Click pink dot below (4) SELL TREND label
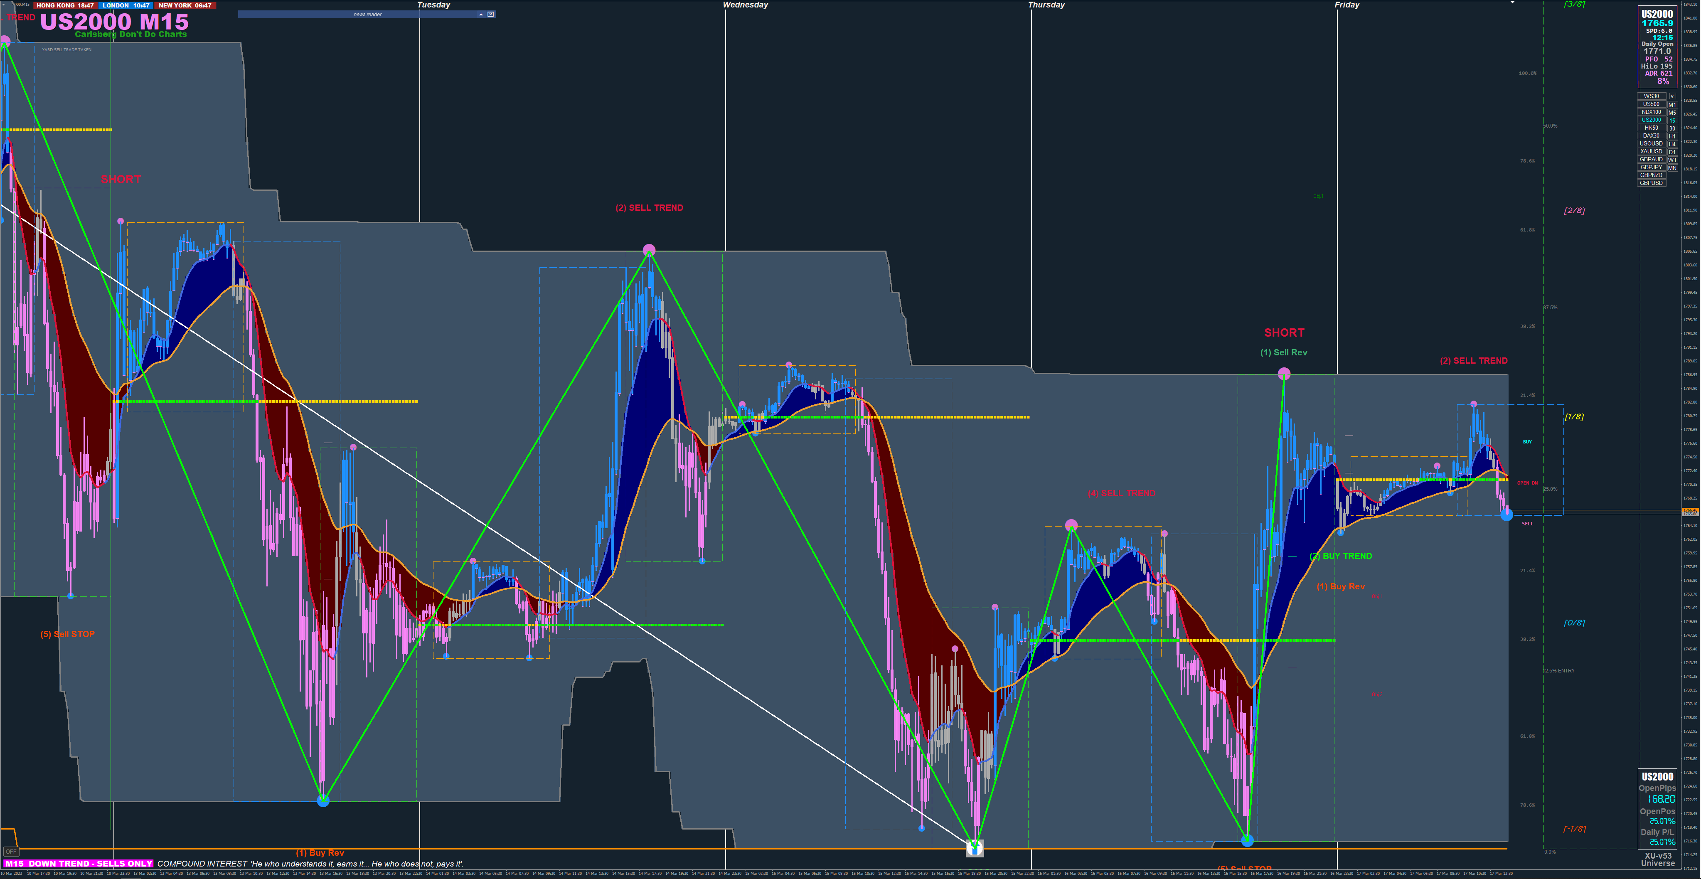Viewport: 1701px width, 879px height. point(1071,526)
